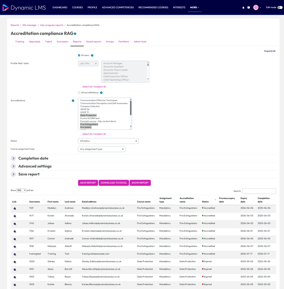Viewport: 284px width, 289px height.
Task: Select Fire Safety in Accreditations list
Action: tap(86, 127)
